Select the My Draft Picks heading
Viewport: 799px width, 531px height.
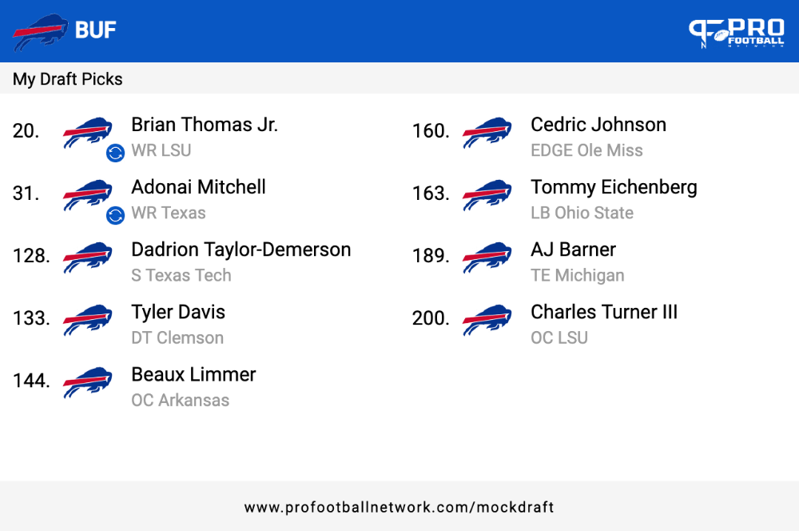tap(67, 79)
